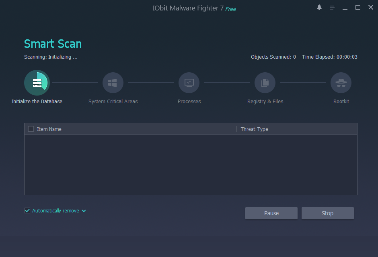Image resolution: width=378 pixels, height=257 pixels.
Task: Uncheck the Automatically remove checkbox
Action: pos(27,210)
